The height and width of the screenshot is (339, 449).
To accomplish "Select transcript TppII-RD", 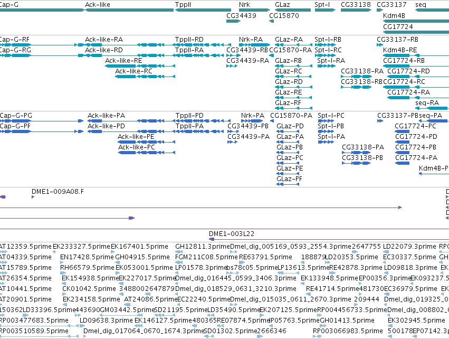I will [189, 40].
